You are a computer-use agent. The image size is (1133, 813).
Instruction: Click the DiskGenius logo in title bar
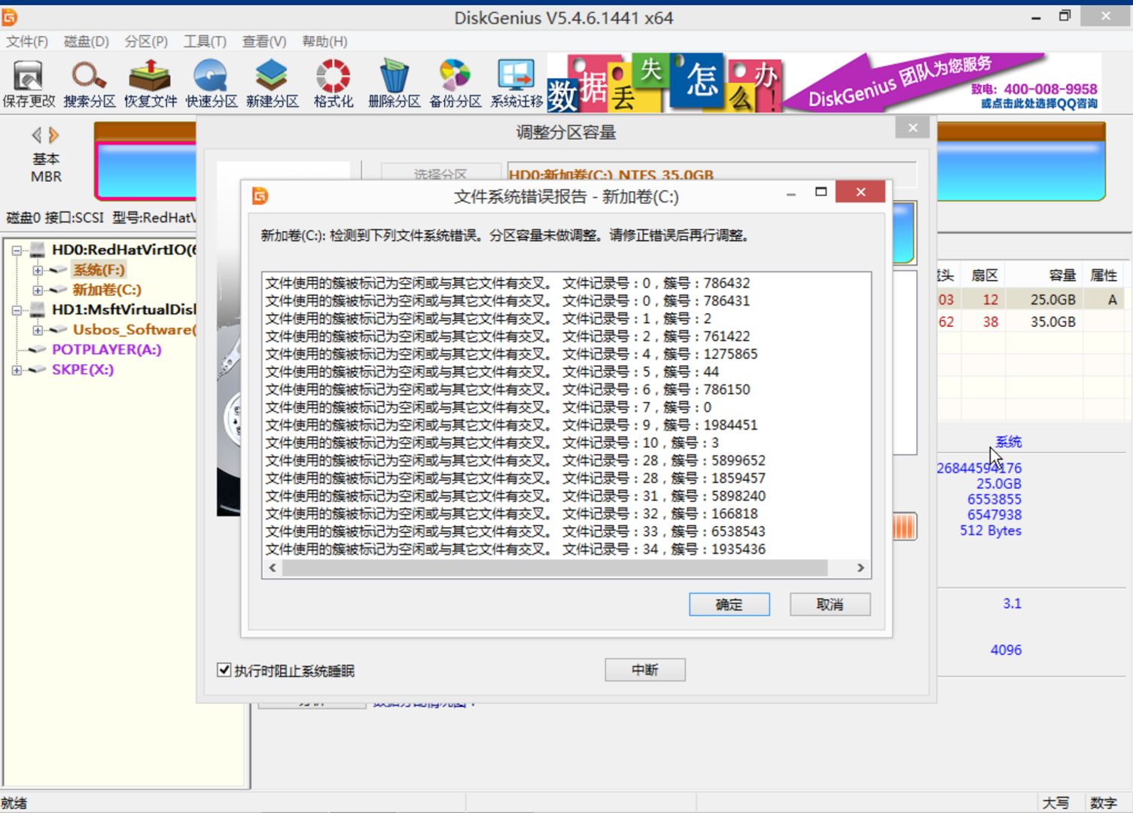[10, 17]
